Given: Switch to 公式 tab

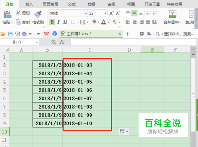Looking at the screenshot, I should [72, 4].
